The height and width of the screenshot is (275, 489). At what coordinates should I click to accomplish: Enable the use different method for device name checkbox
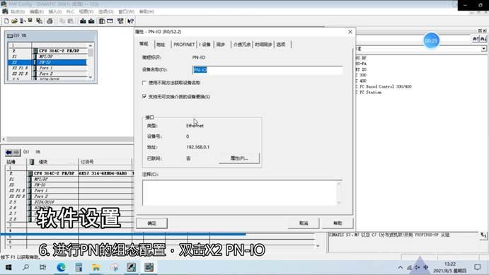click(x=144, y=83)
